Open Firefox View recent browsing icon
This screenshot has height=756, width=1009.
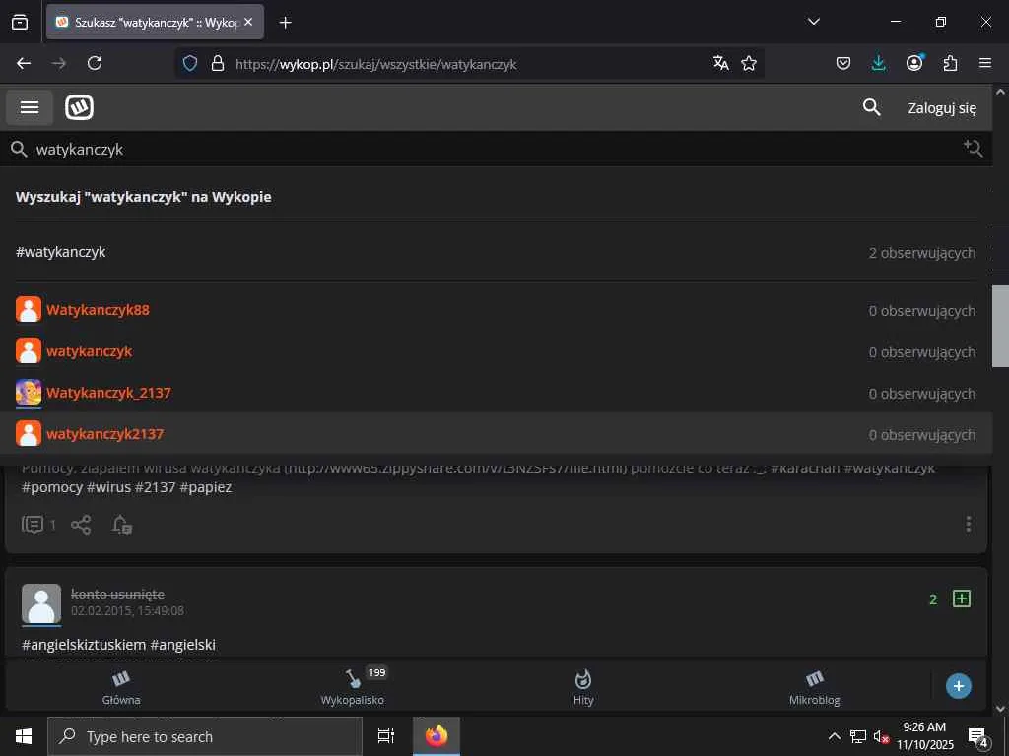(20, 22)
